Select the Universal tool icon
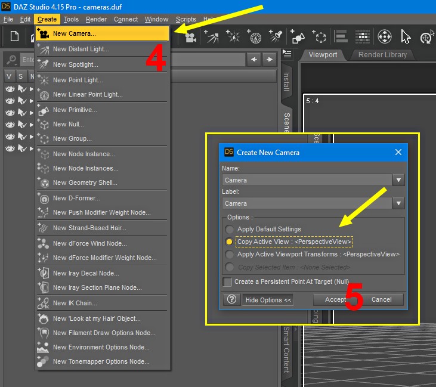Image resolution: width=436 pixels, height=387 pixels. click(385, 37)
